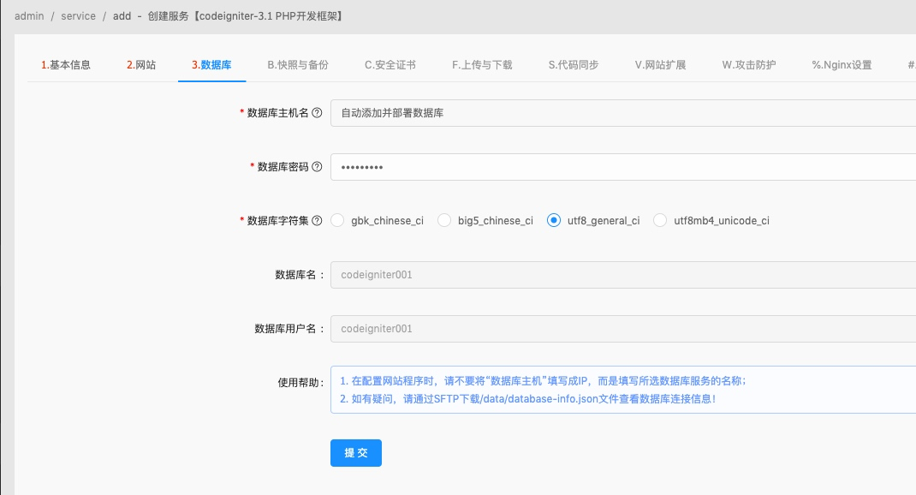916x495 pixels.
Task: Select gbk_chinese_ci charset radio
Action: point(337,220)
